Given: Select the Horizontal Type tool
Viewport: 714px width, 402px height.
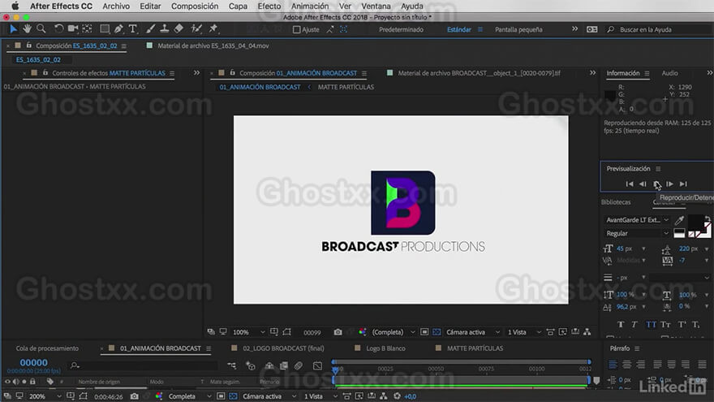Looking at the screenshot, I should click(x=133, y=29).
